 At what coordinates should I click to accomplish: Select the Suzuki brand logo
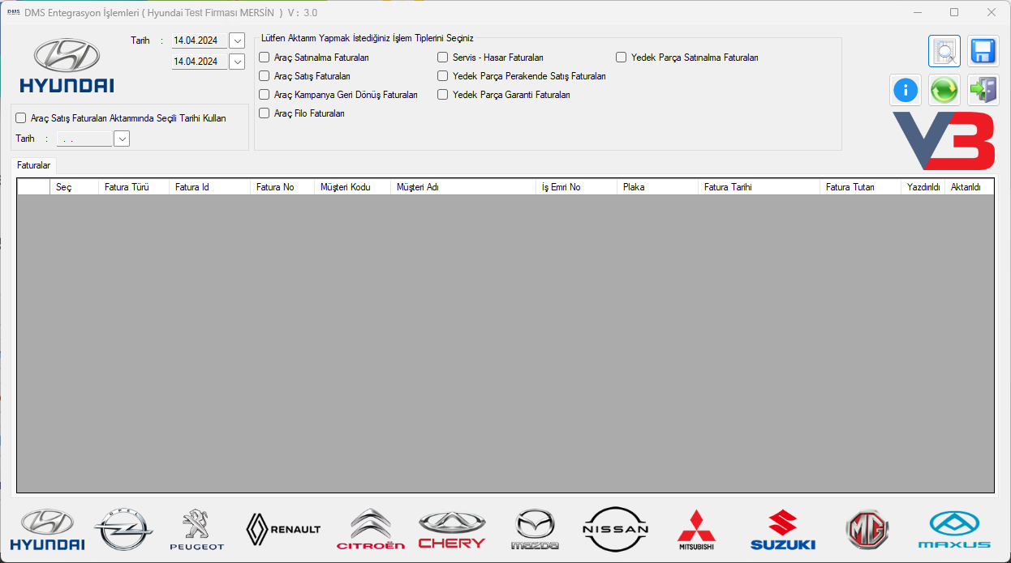click(x=783, y=530)
